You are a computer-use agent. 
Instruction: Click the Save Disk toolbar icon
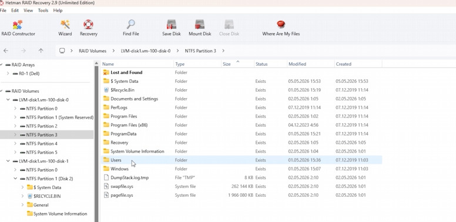click(172, 25)
